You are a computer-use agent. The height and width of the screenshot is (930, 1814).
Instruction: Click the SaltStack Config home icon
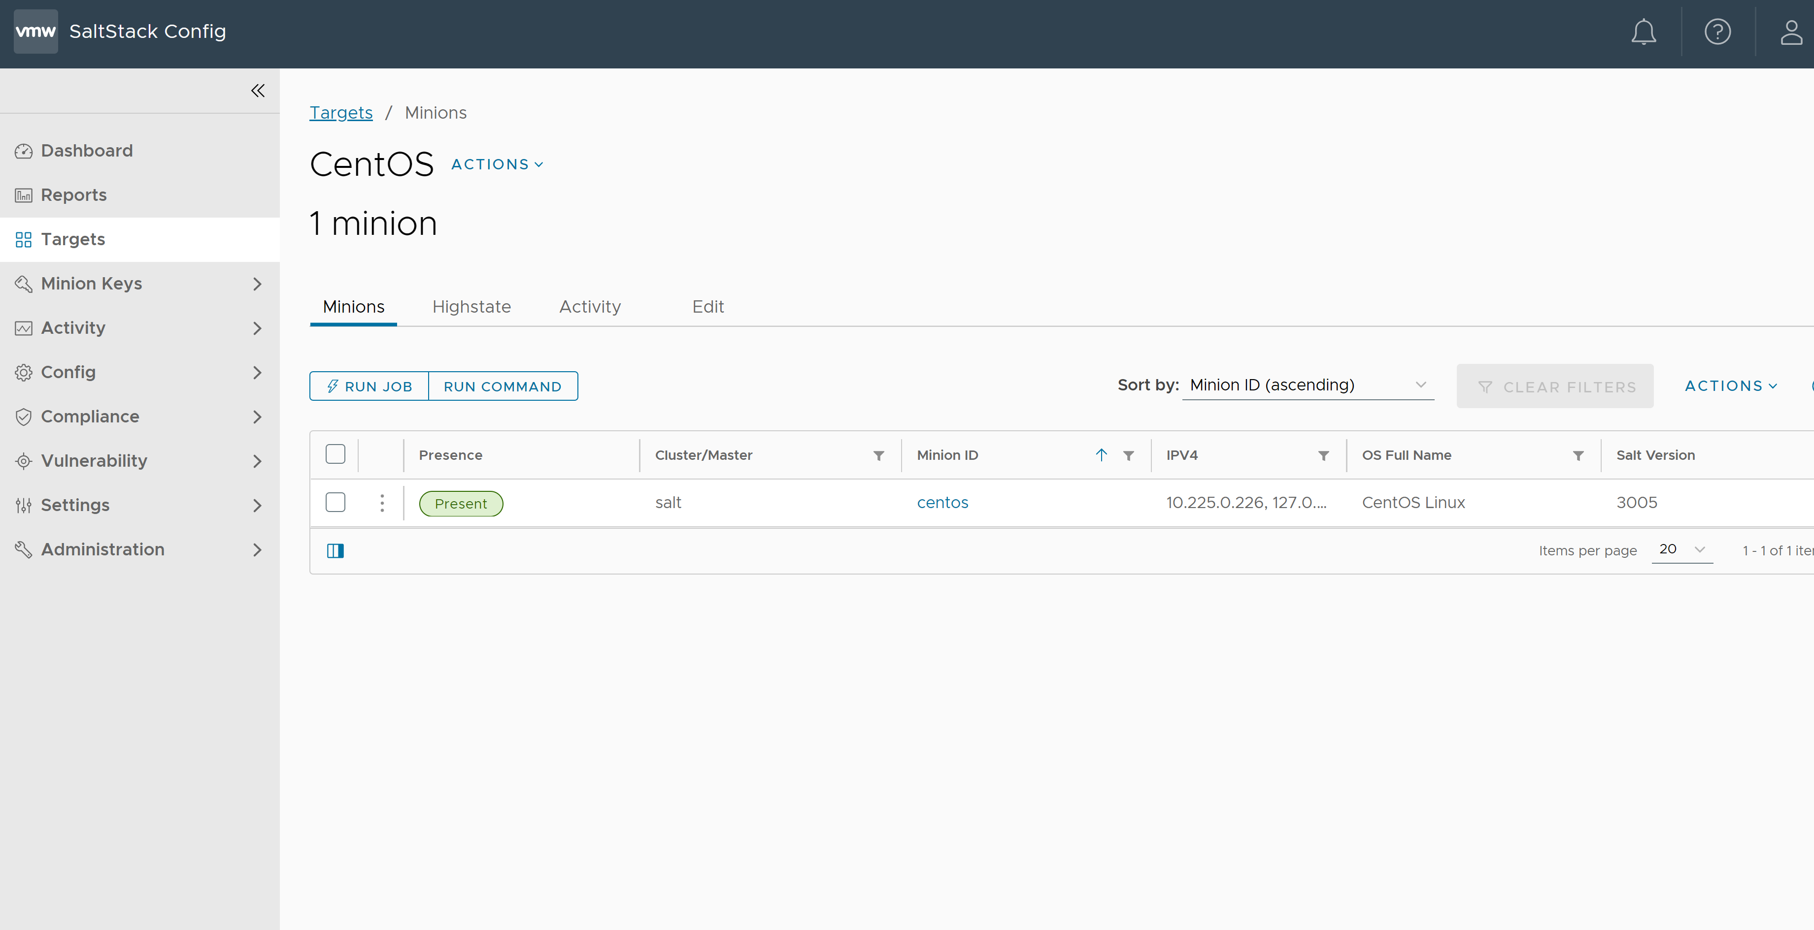click(34, 31)
